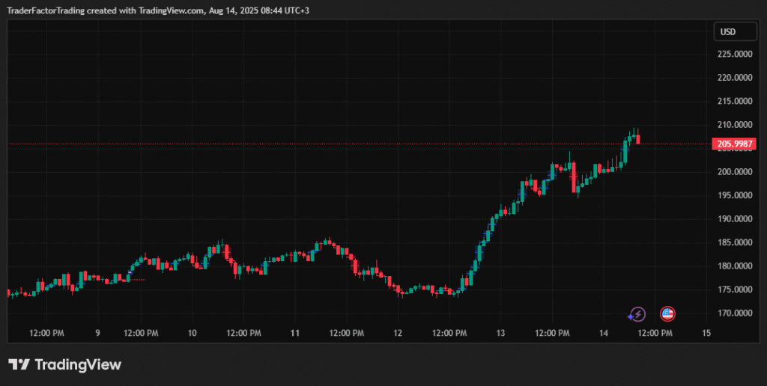Click the 175.0000 price axis label
Screen dimensions: 767x386
coord(735,289)
